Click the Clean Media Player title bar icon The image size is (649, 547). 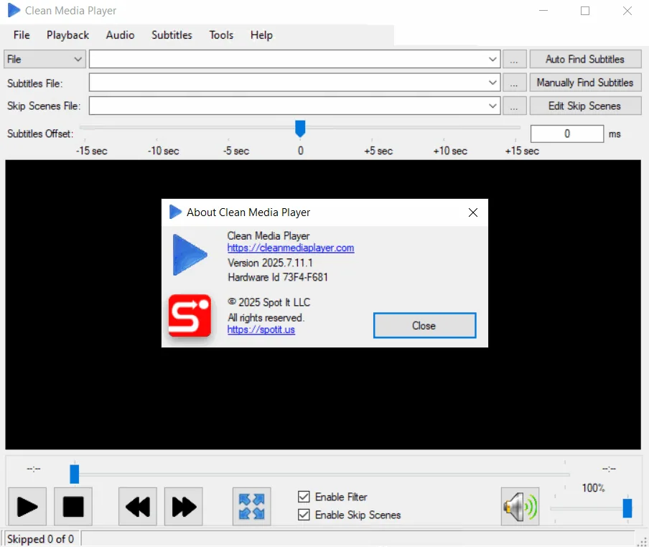tap(14, 10)
